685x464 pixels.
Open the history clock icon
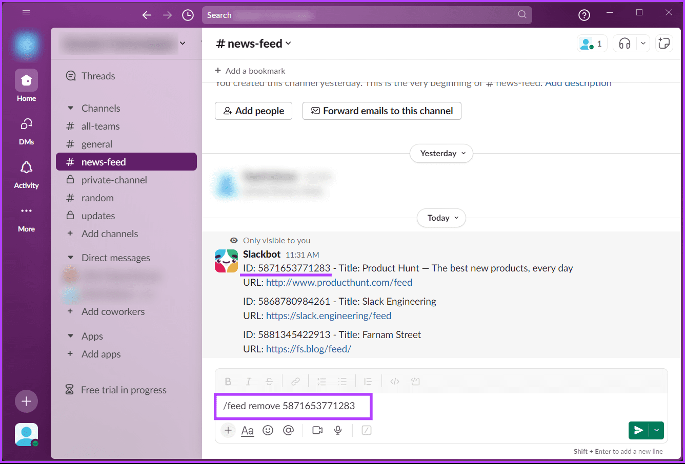point(188,15)
